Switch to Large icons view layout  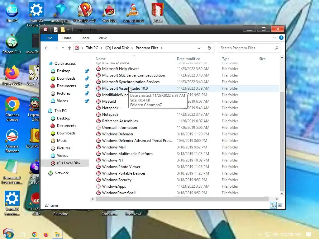point(280,205)
